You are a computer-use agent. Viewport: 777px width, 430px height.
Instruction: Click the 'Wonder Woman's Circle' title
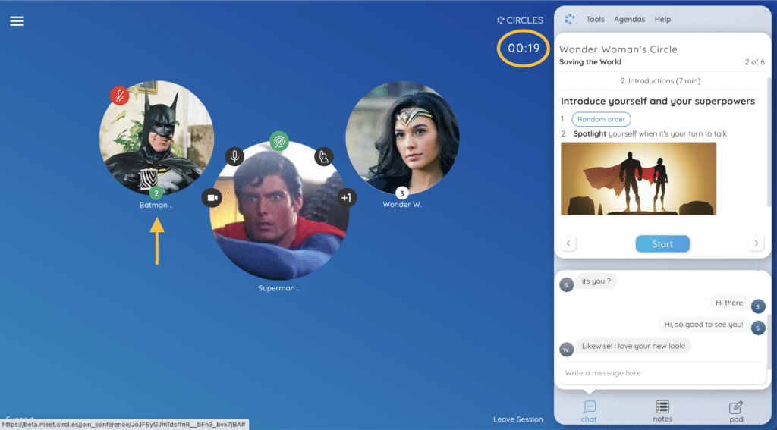coord(618,49)
